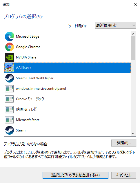Click the list scrollbar down arrow
140x183 pixels.
(133, 134)
